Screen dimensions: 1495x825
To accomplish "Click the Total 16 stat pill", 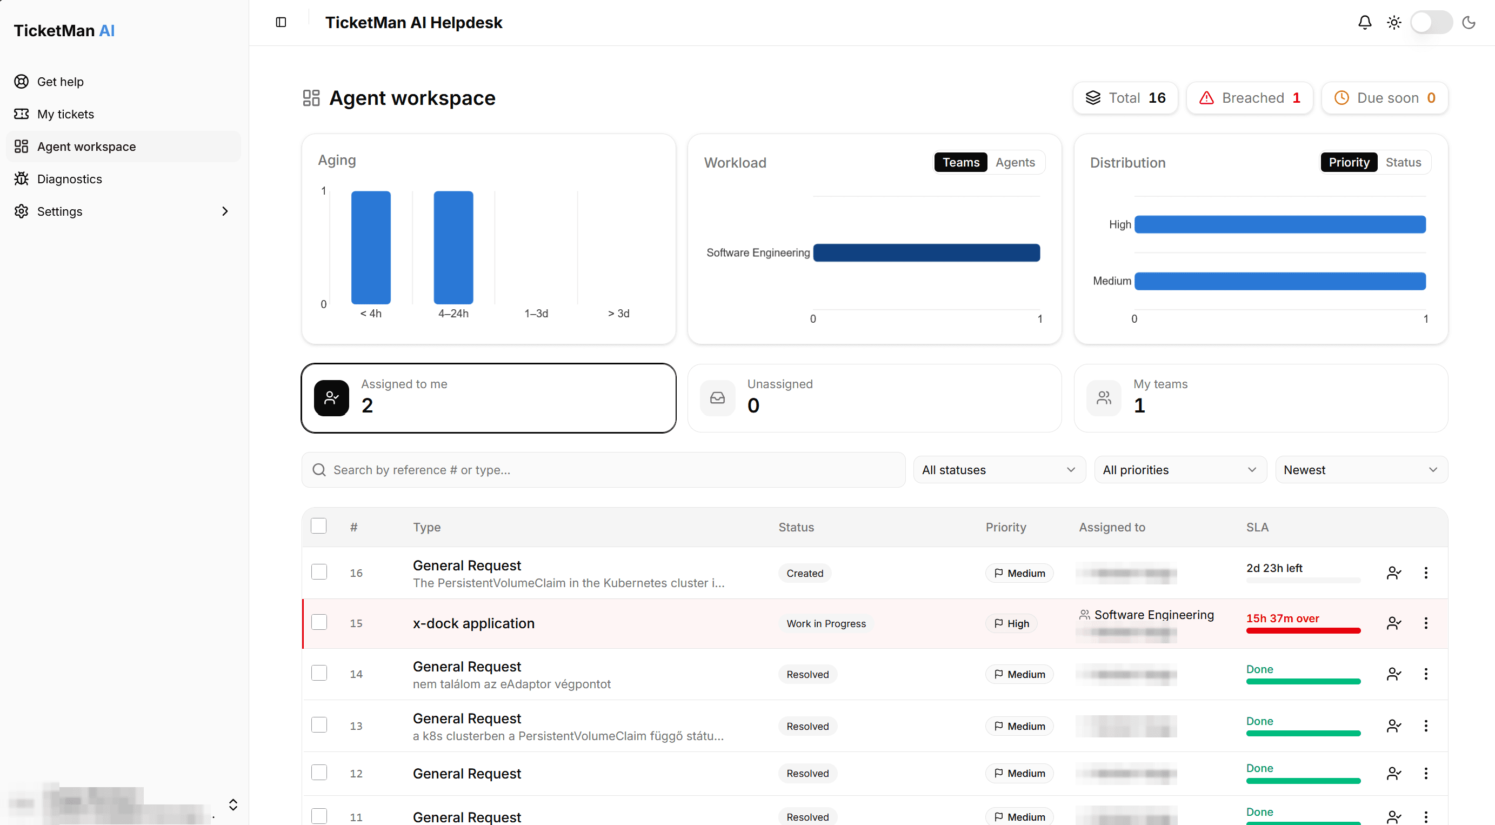I will click(1125, 97).
